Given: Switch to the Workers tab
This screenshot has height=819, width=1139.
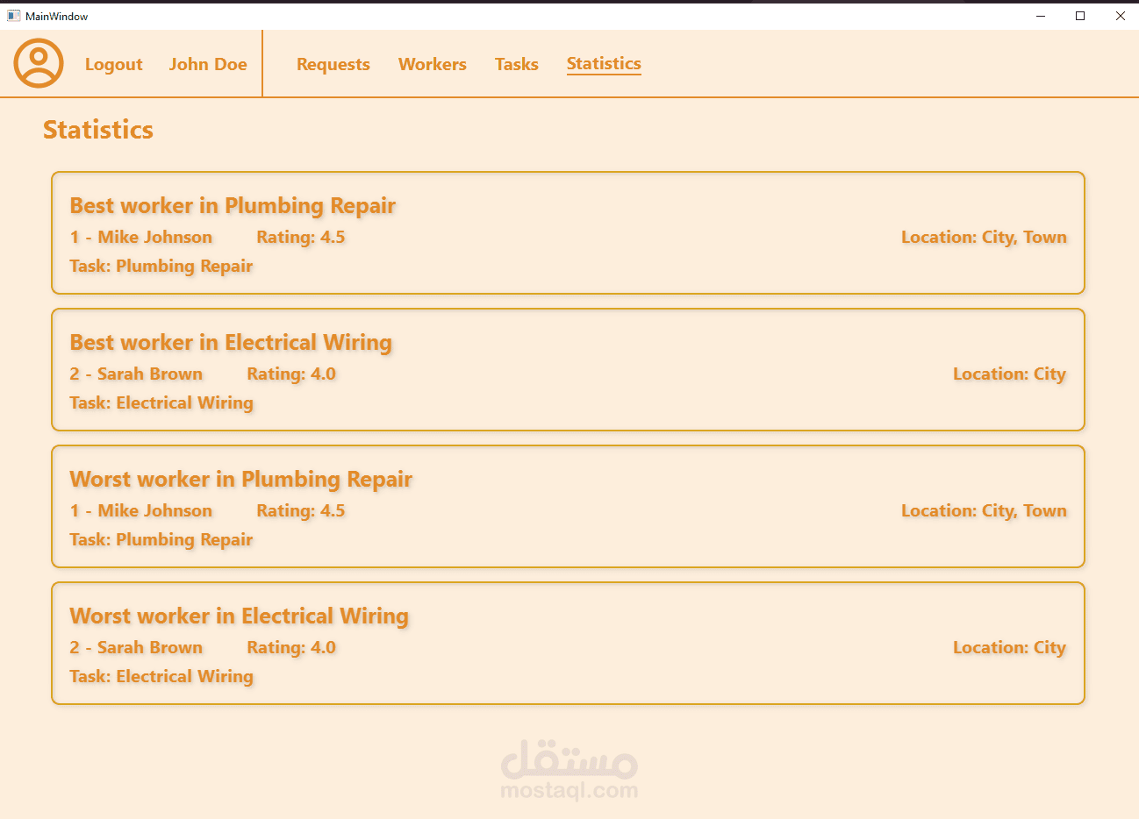Looking at the screenshot, I should pos(432,64).
